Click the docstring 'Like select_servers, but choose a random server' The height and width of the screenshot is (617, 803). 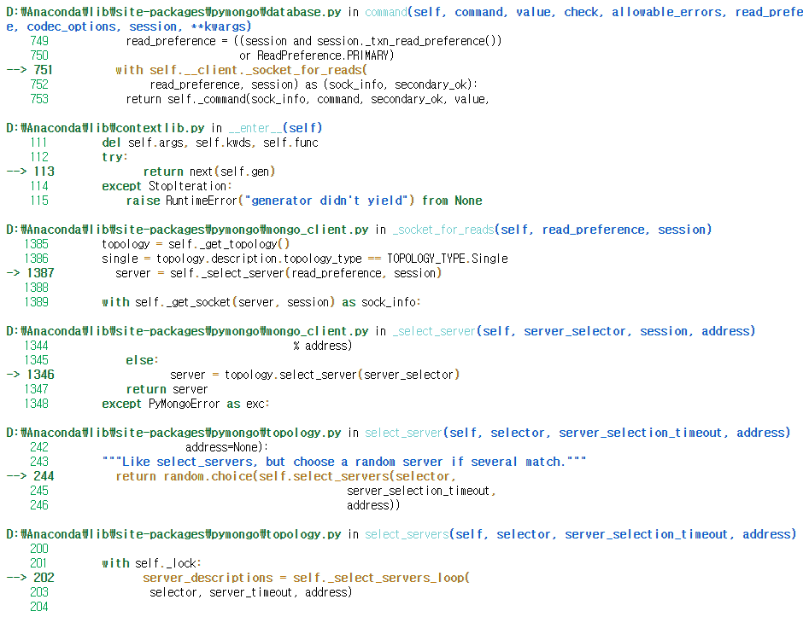343,462
